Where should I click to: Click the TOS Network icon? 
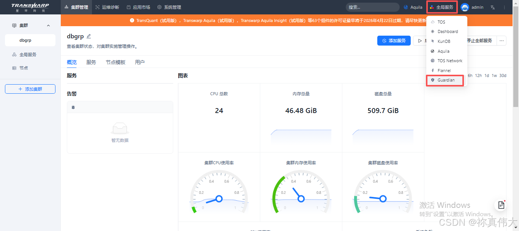pyautogui.click(x=433, y=61)
